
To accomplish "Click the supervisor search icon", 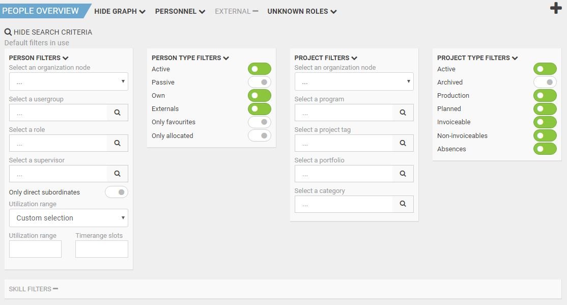I will (x=118, y=174).
